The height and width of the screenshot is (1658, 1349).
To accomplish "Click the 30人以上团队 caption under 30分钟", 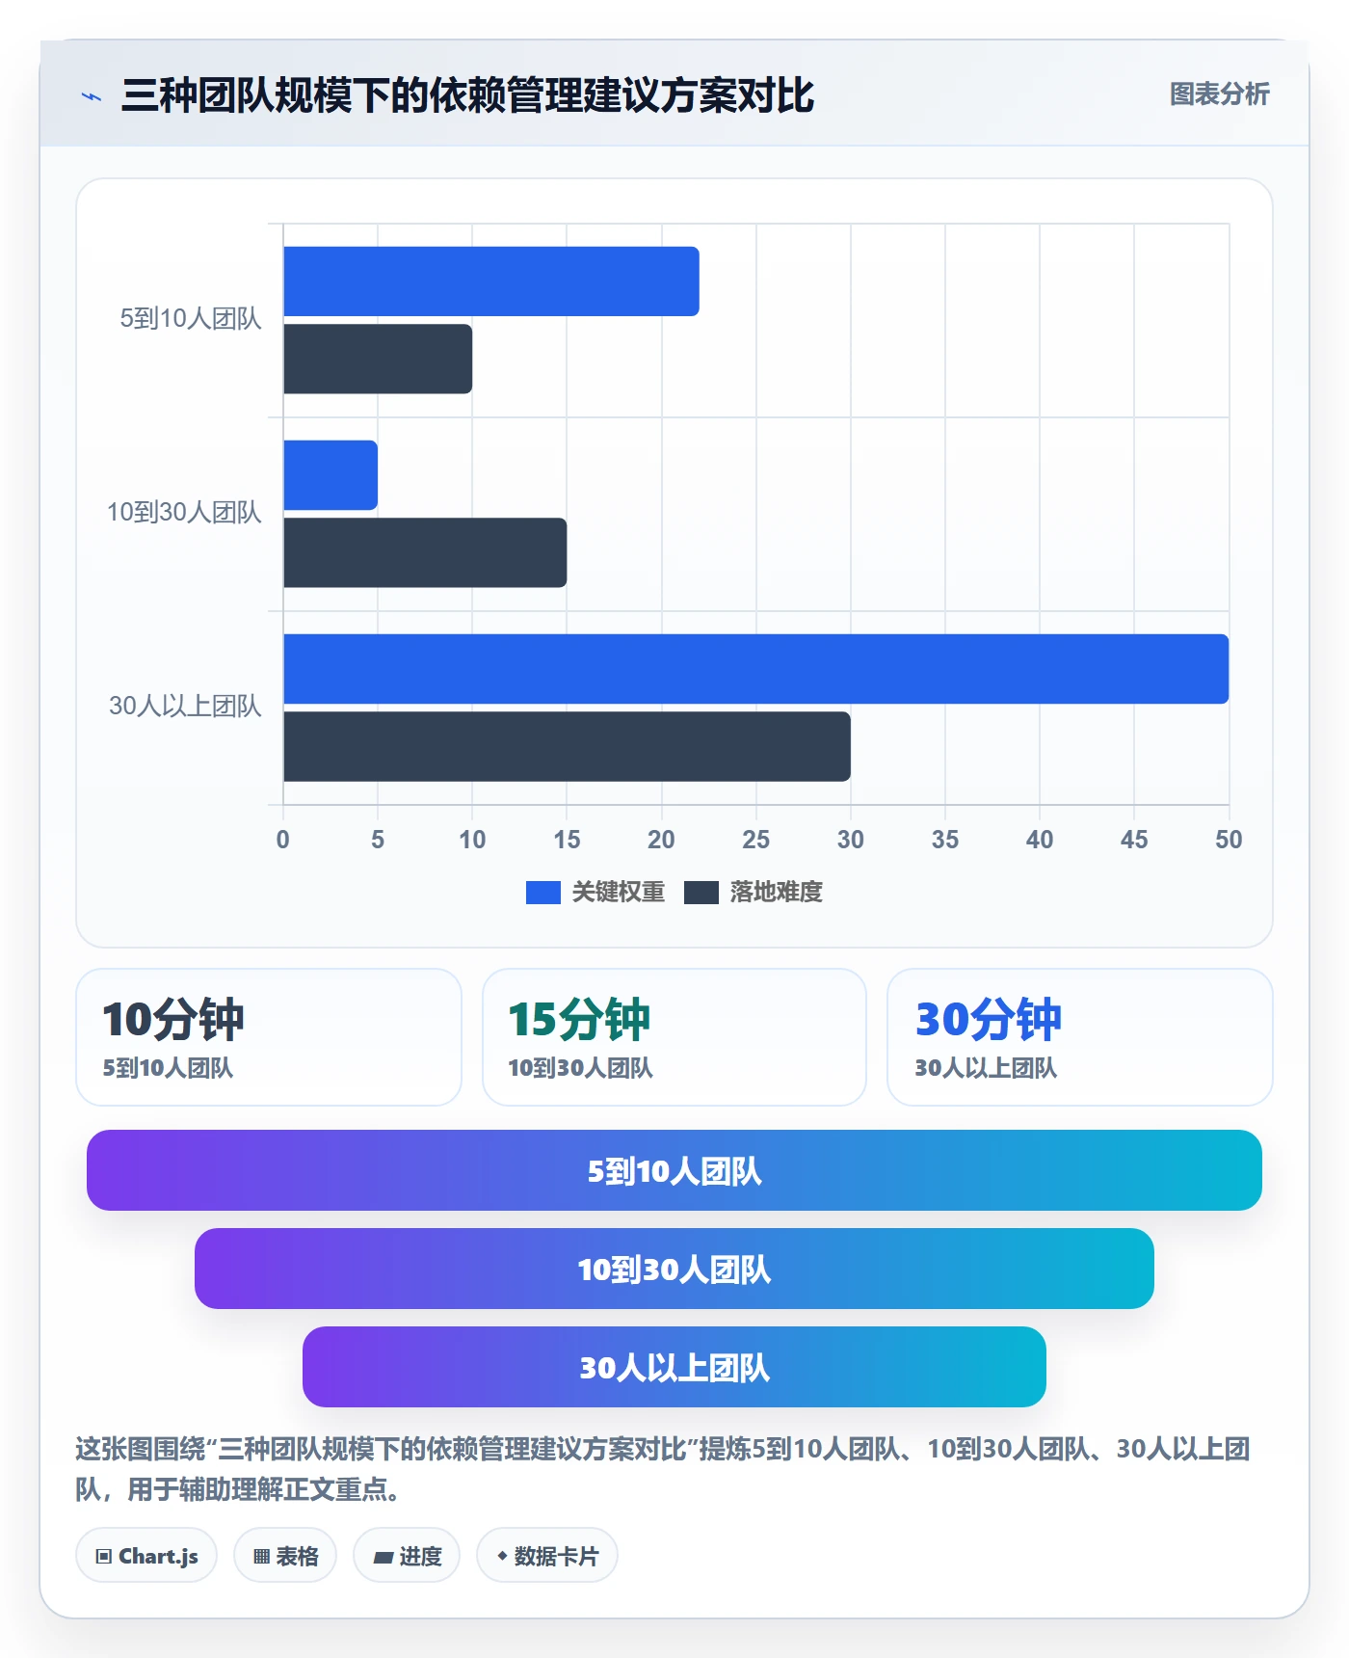I will coord(986,1068).
